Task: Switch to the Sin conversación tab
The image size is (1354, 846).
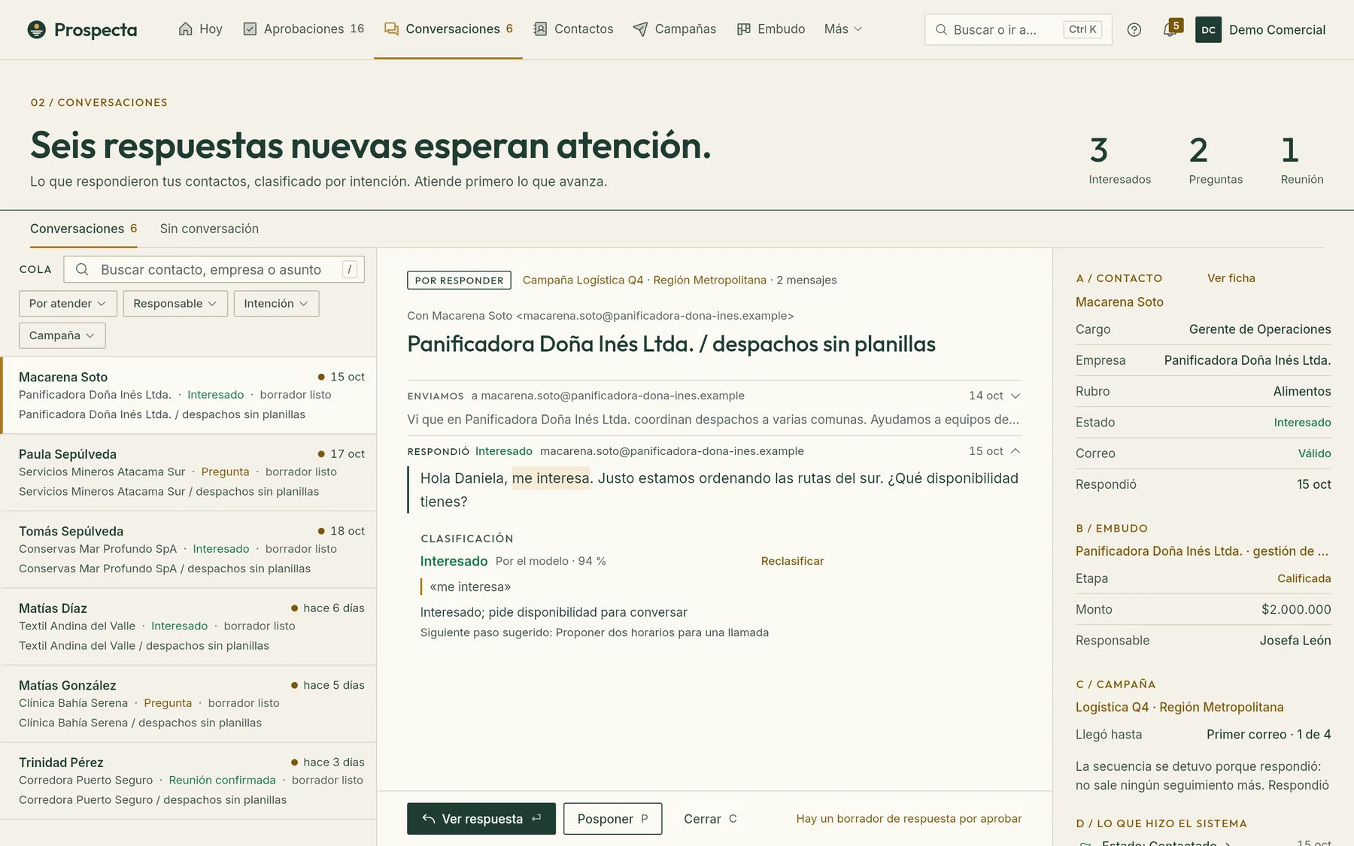Action: [x=209, y=229]
